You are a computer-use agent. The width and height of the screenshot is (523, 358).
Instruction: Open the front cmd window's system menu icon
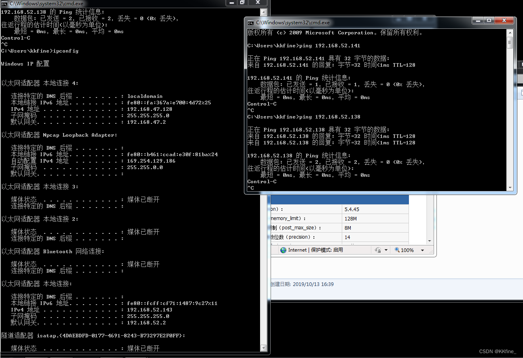[251, 23]
